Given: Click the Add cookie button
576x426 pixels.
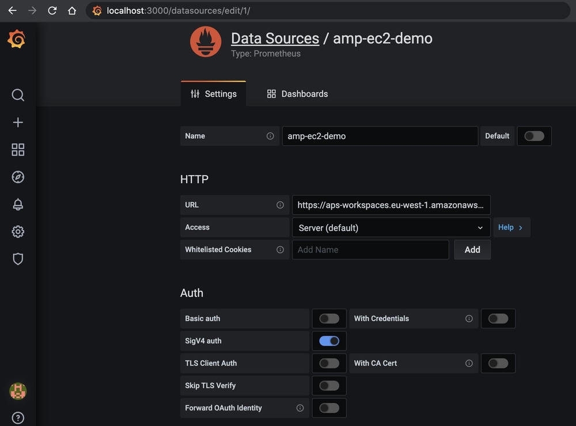Looking at the screenshot, I should (x=472, y=250).
